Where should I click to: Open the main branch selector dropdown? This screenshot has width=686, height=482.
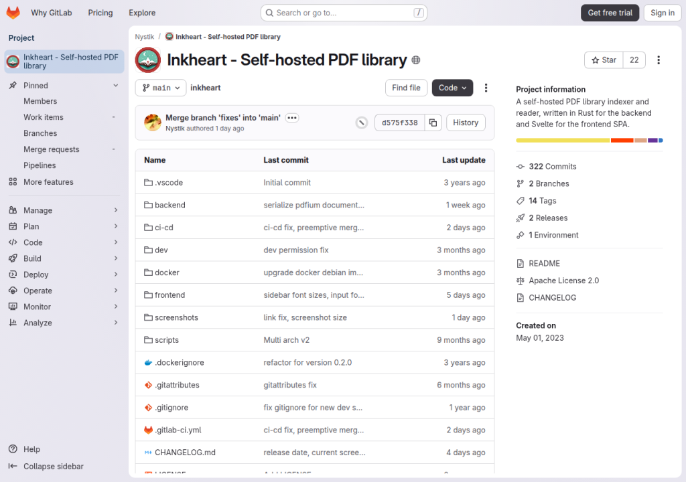[161, 88]
